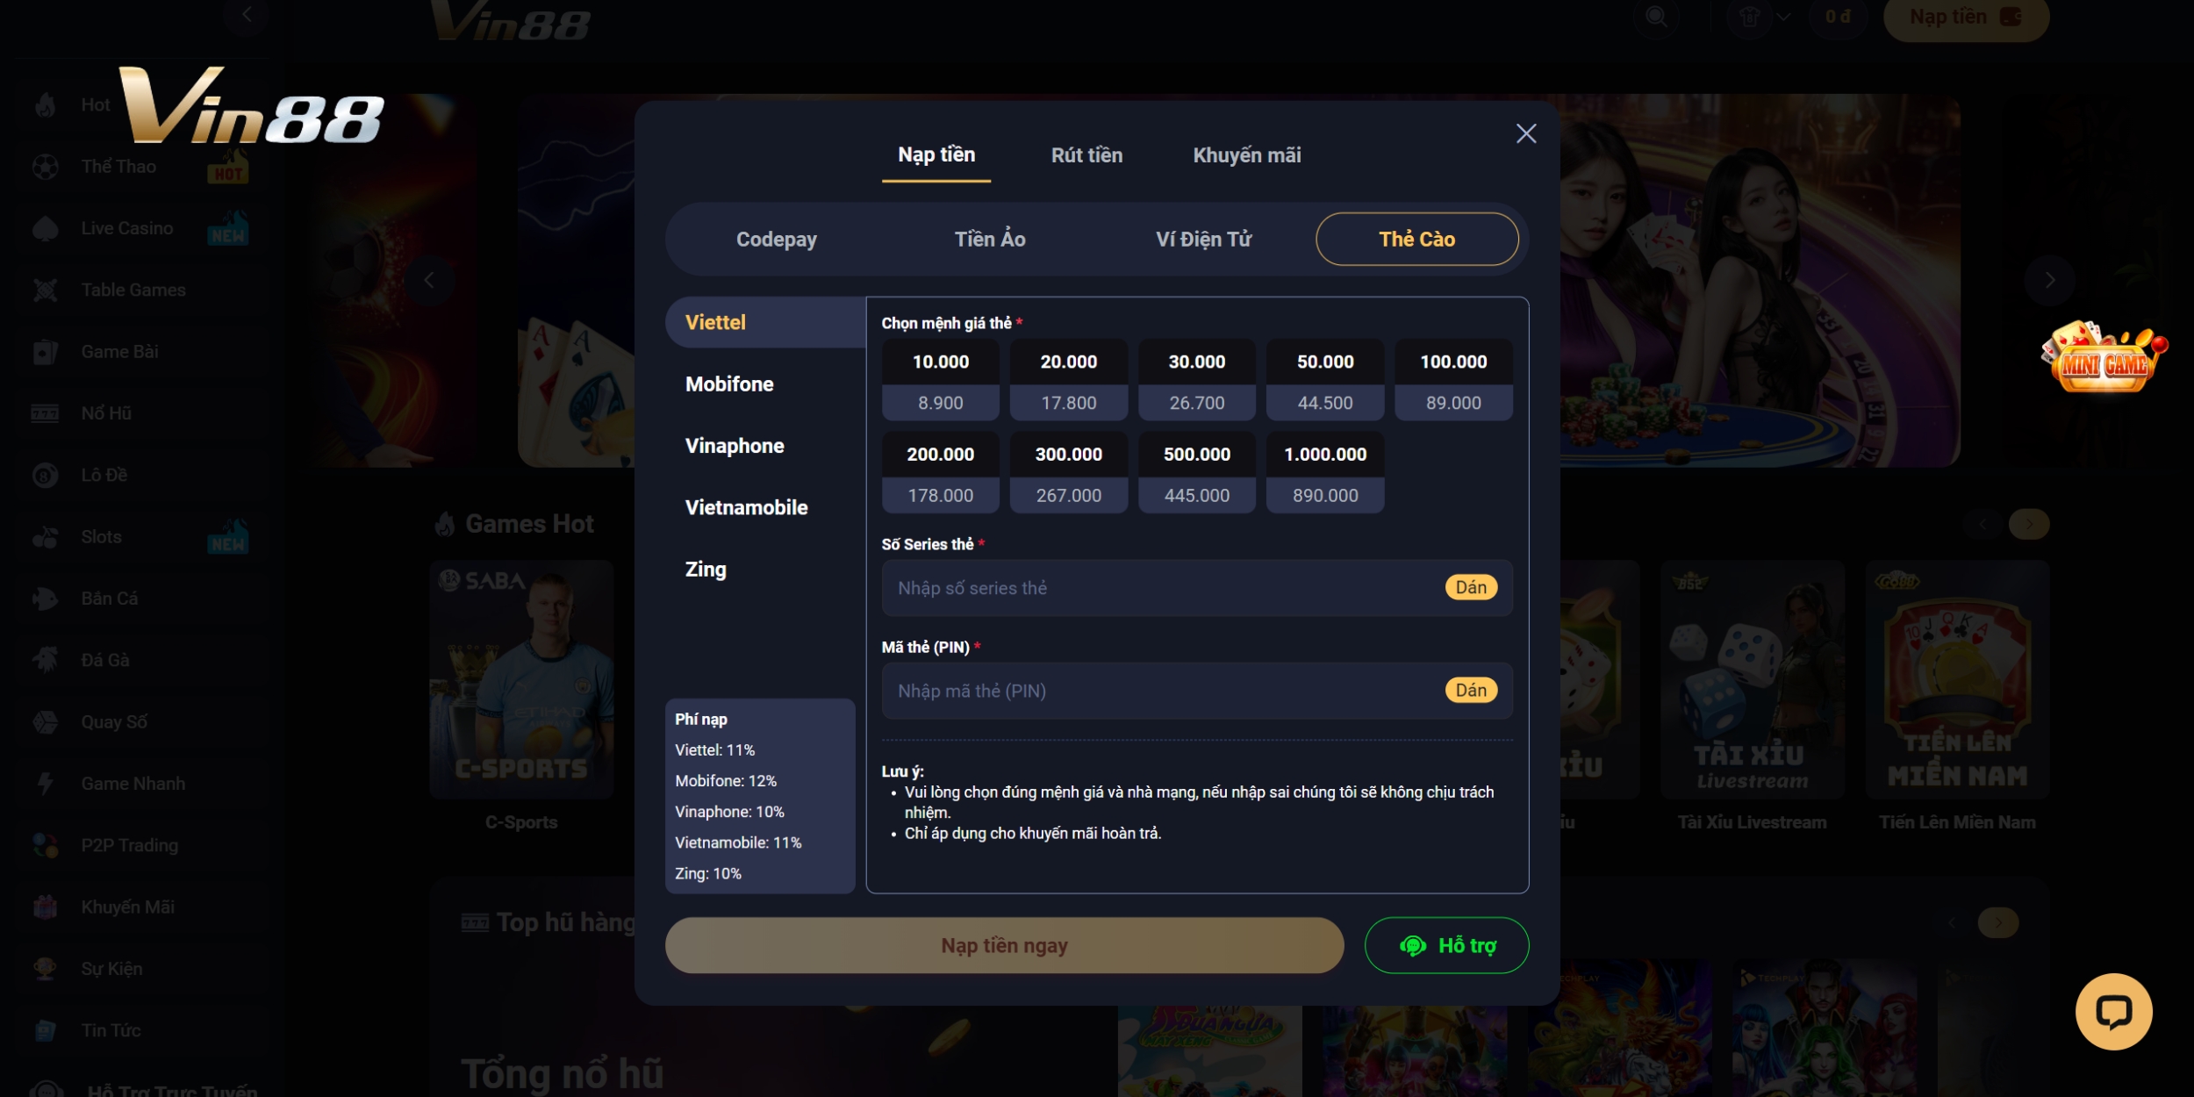
Task: Choose Vinaphone as card provider
Action: coord(765,446)
